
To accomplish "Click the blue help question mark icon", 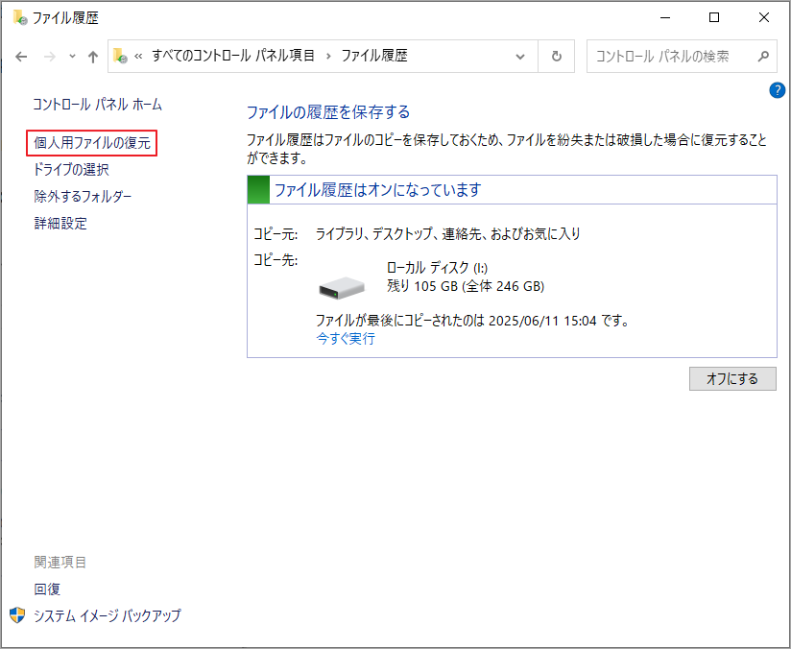I will 777,90.
